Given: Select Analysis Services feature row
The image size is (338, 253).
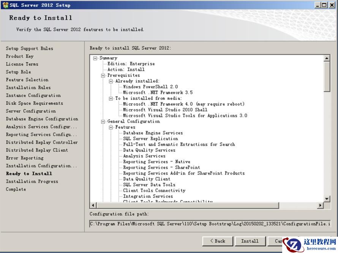Looking at the screenshot, I should point(144,156).
